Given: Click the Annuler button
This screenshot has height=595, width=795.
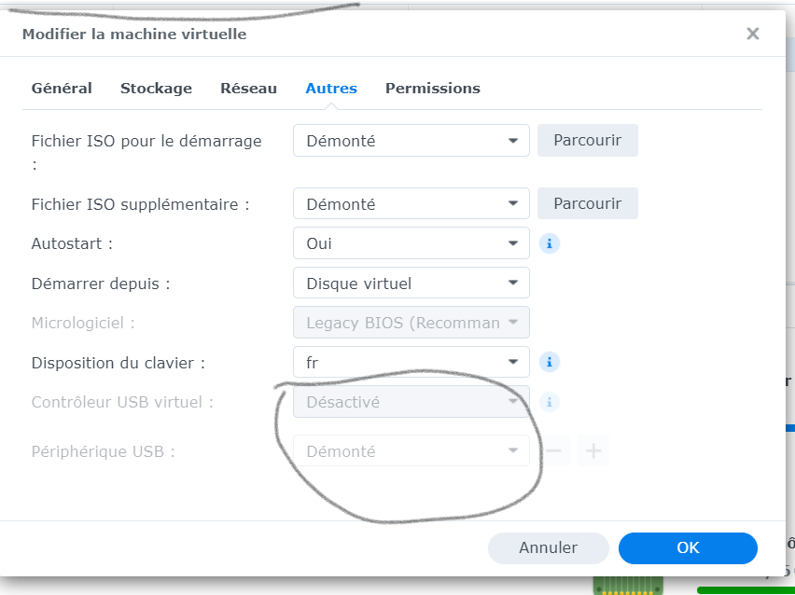Looking at the screenshot, I should coord(548,548).
